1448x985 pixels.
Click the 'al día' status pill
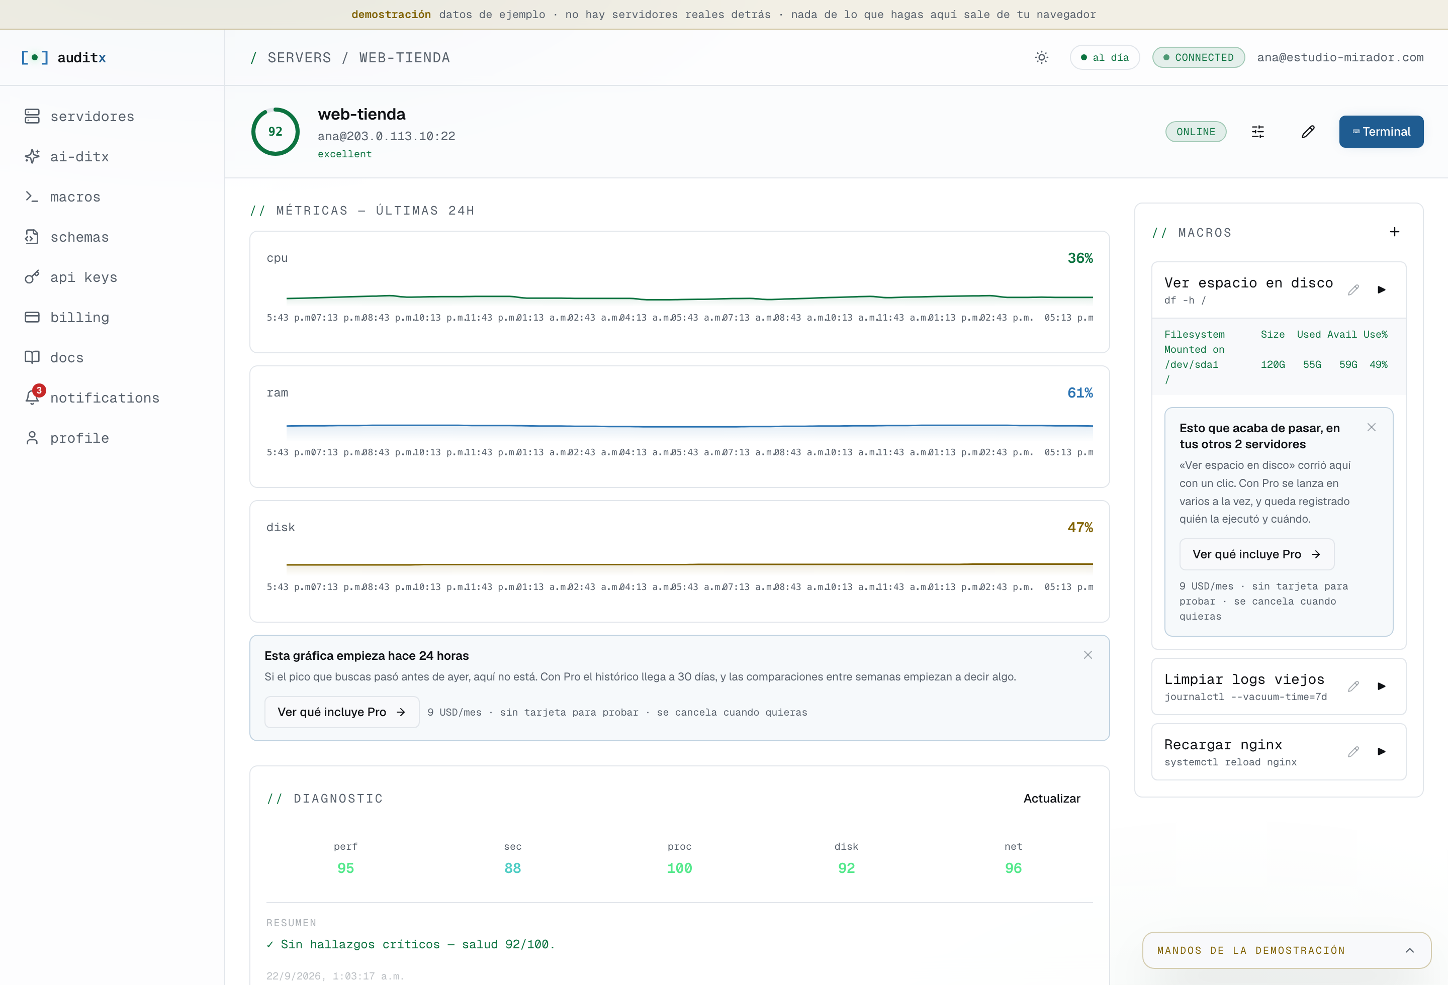1105,57
